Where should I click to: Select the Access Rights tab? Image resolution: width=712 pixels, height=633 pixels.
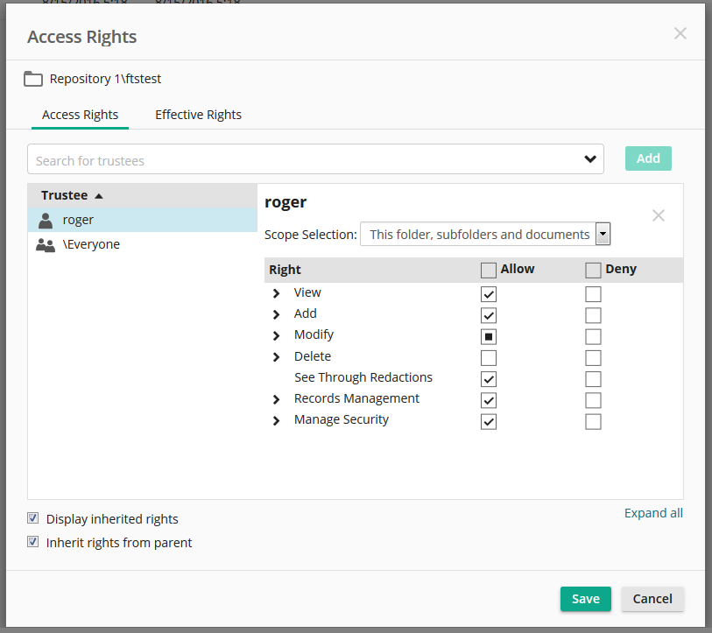80,115
